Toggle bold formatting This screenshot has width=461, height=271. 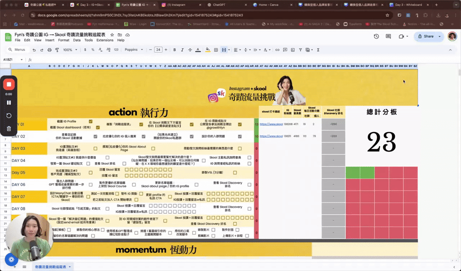click(x=174, y=50)
